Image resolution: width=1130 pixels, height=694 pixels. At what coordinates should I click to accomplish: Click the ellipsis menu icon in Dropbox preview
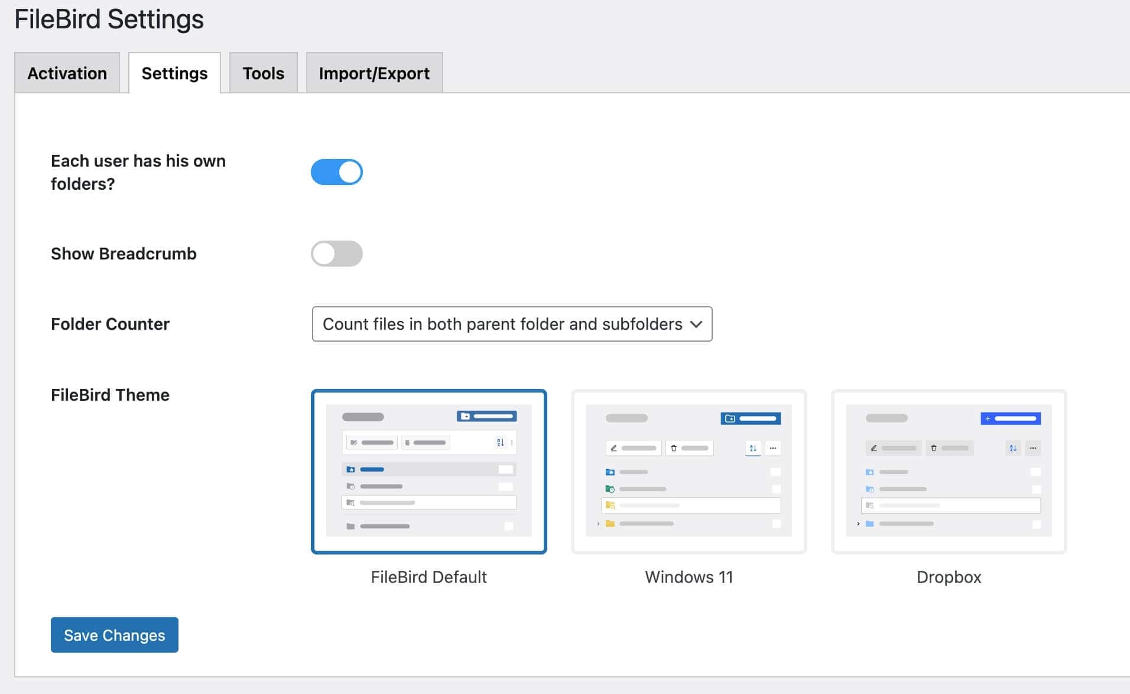click(x=1033, y=448)
